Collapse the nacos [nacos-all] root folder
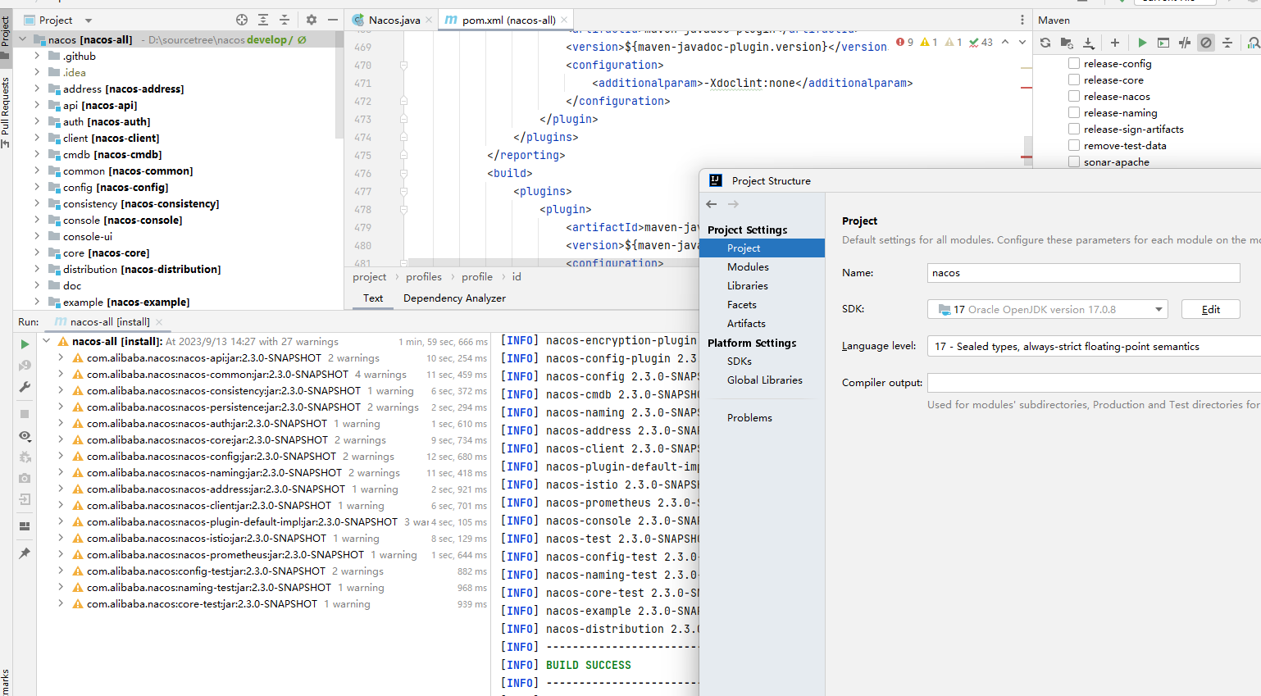 pos(23,39)
